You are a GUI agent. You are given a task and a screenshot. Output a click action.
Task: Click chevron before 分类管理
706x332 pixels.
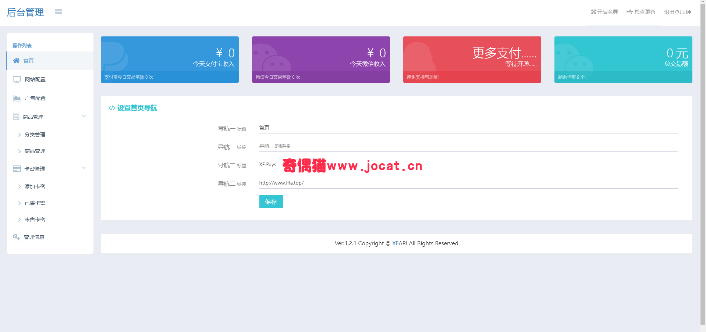coord(19,135)
